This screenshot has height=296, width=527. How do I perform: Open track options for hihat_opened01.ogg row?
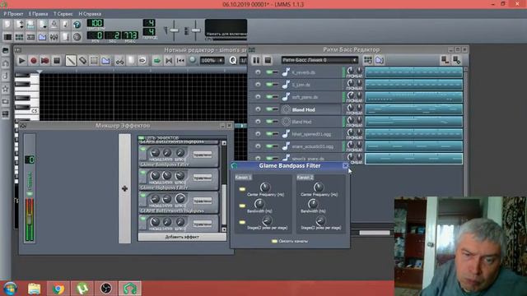(x=258, y=134)
